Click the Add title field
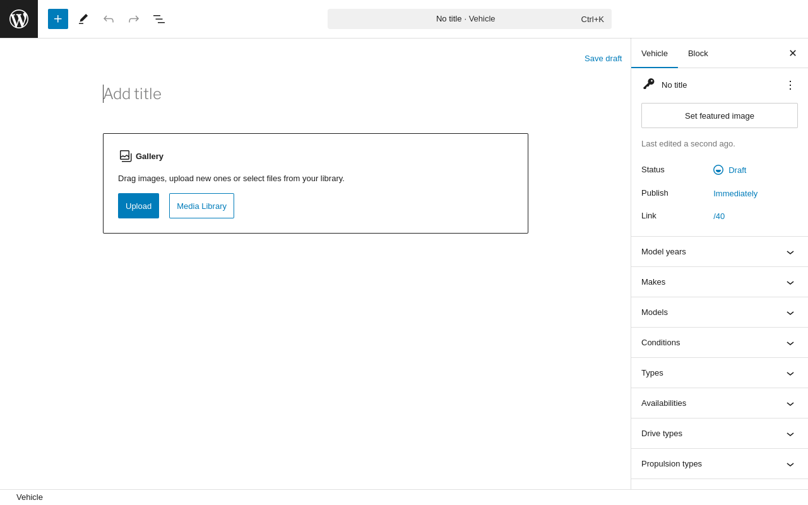 tap(252, 94)
